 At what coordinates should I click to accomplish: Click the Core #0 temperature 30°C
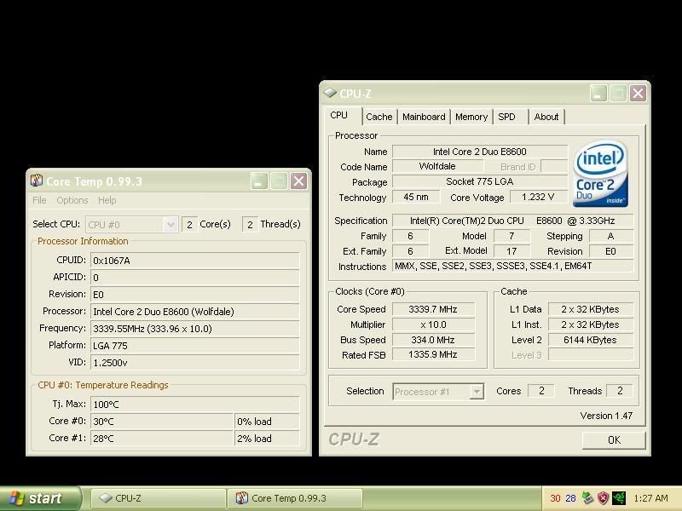162,421
